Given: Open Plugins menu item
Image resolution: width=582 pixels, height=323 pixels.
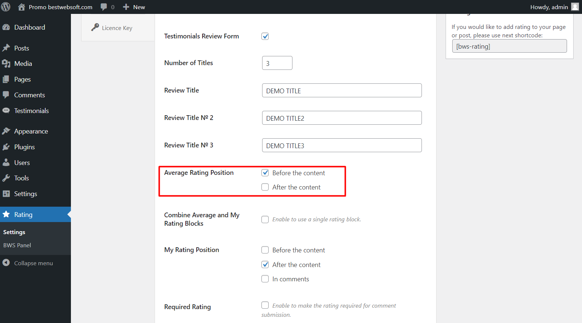Looking at the screenshot, I should [x=35, y=147].
